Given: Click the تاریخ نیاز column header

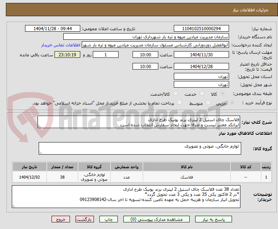Looking at the screenshot, I should [29, 167].
